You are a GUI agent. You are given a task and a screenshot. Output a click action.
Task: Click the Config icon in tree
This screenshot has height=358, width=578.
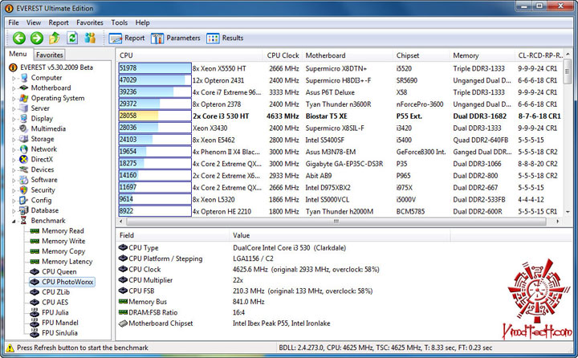(x=24, y=200)
